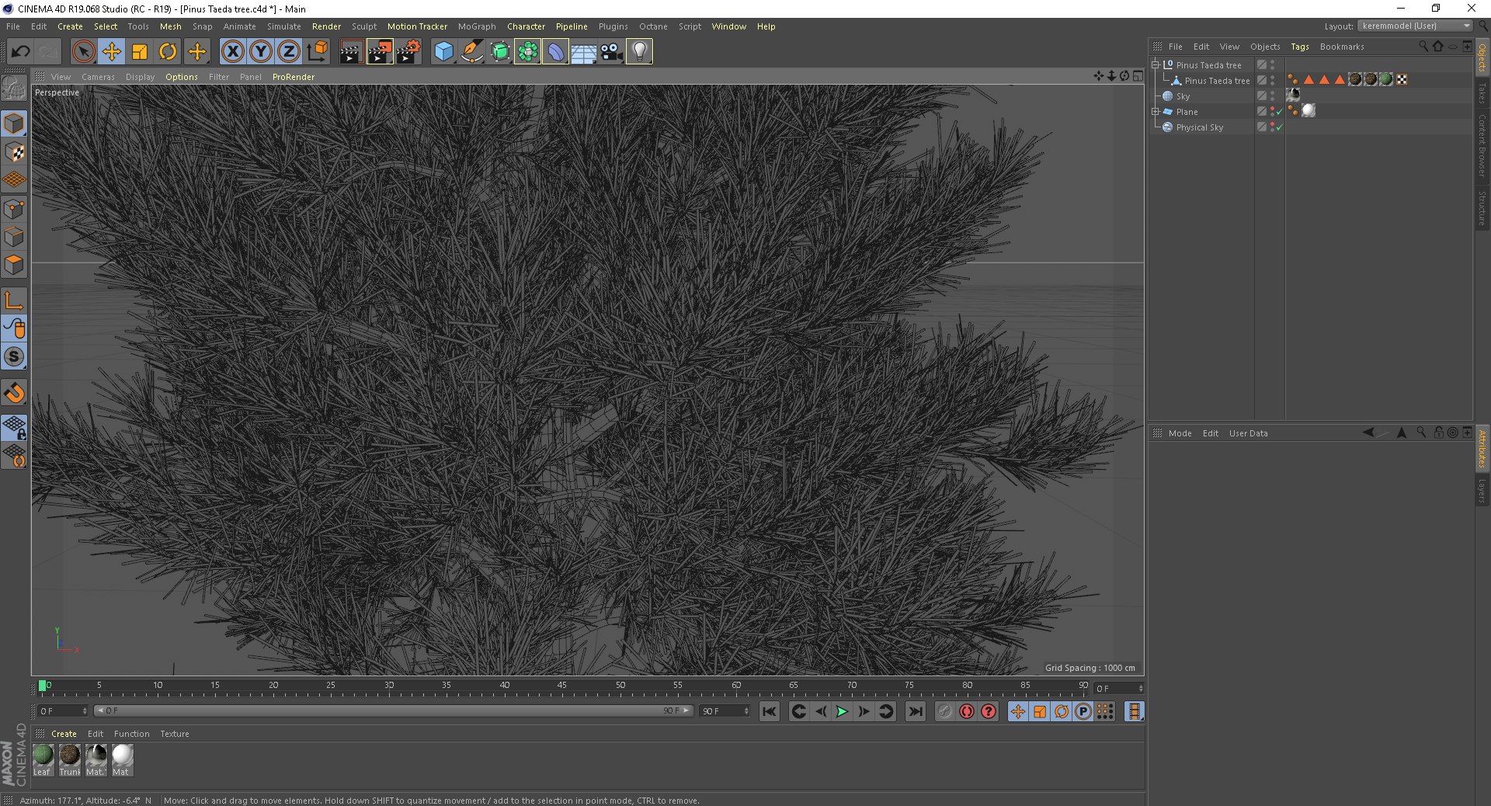
Task: Click Render View clapperboard icon
Action: pyautogui.click(x=351, y=52)
